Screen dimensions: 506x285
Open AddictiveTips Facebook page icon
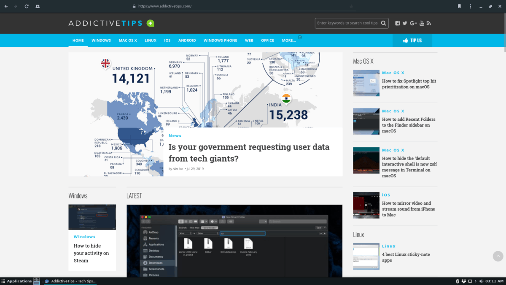point(398,23)
